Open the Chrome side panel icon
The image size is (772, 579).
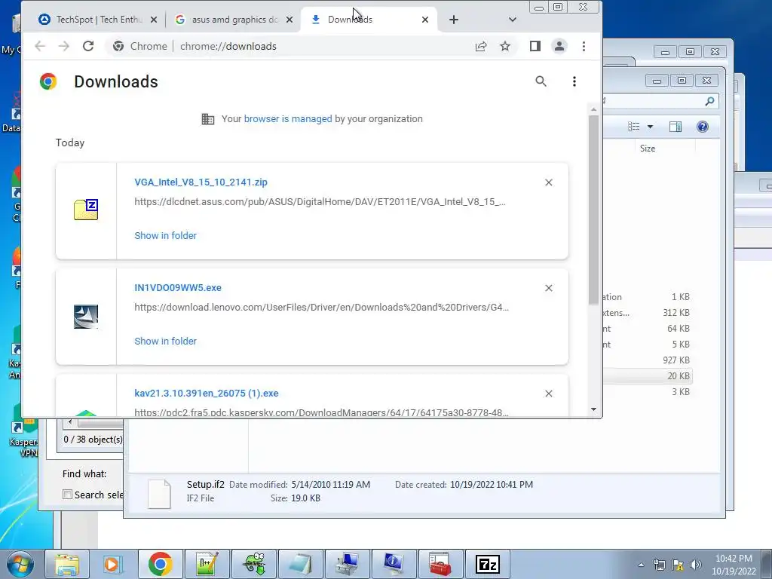coord(535,46)
